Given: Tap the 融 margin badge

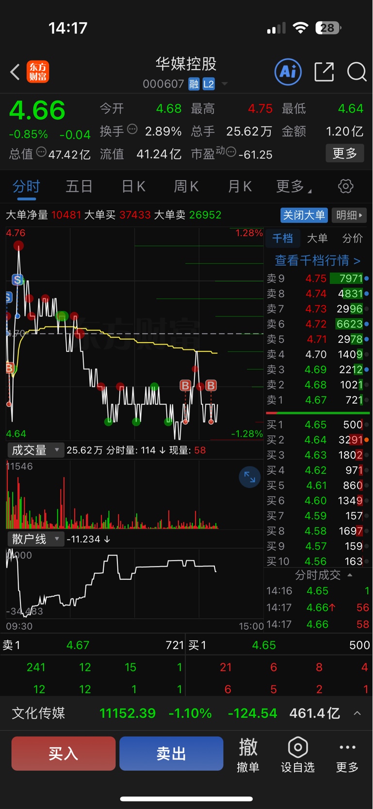Looking at the screenshot, I should (194, 84).
